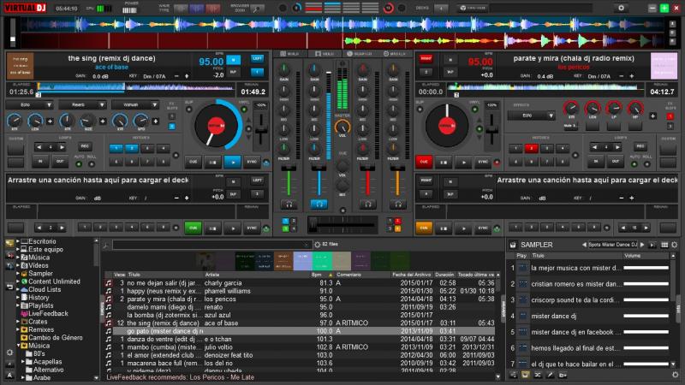The width and height of the screenshot is (685, 385).
Task: Open the Reverb effect dropdown on deck 1
Action: [x=82, y=105]
